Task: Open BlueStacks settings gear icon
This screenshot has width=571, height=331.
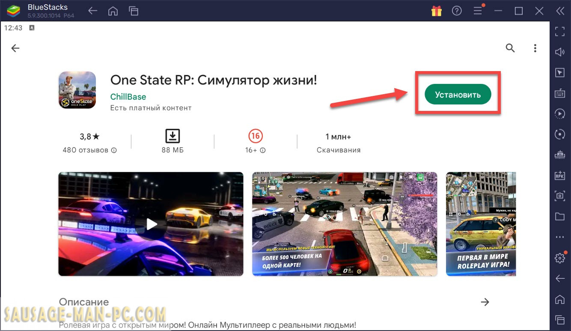Action: click(559, 258)
